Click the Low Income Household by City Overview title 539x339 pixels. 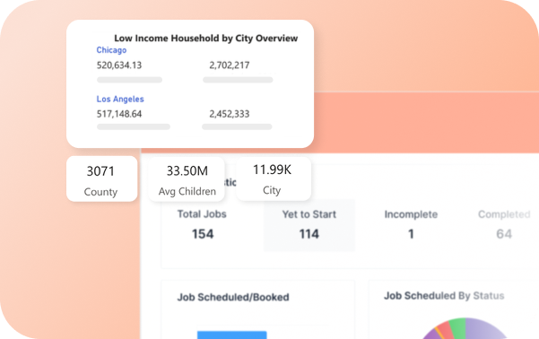(x=206, y=39)
